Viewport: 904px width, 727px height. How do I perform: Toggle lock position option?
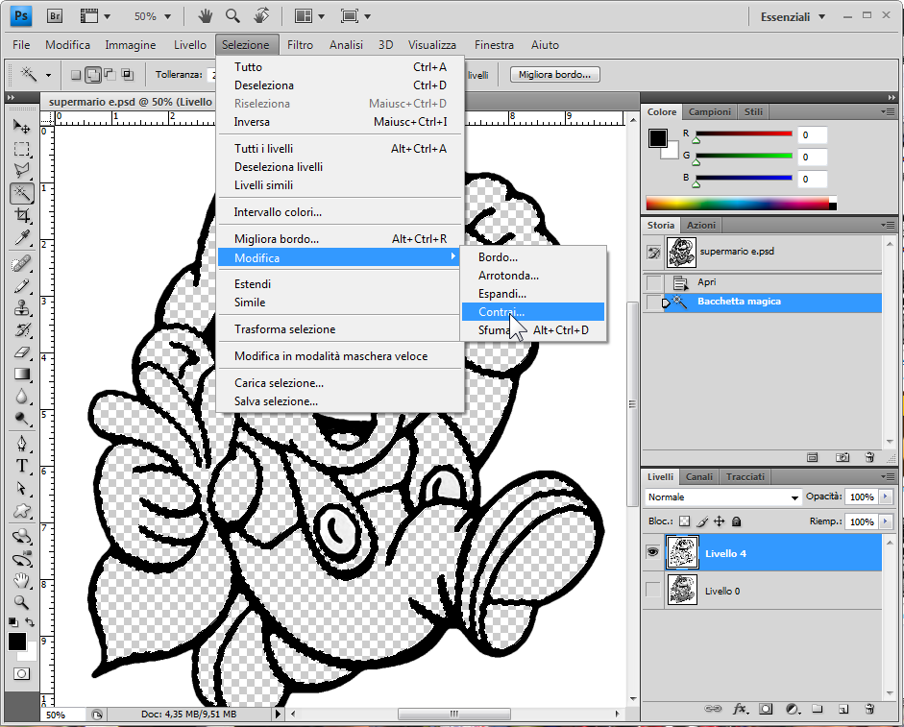point(719,521)
